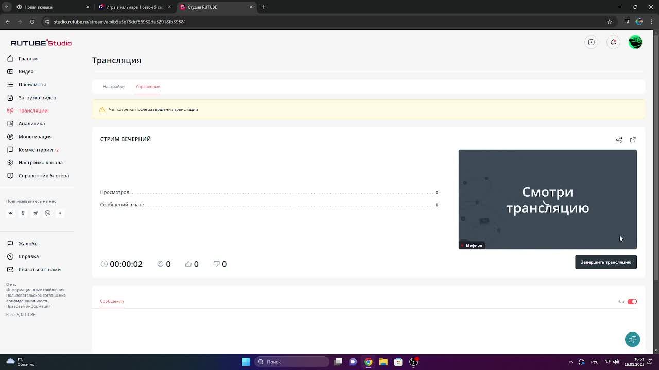Open Информационные сообщения footer link
659x370 pixels.
click(x=35, y=290)
